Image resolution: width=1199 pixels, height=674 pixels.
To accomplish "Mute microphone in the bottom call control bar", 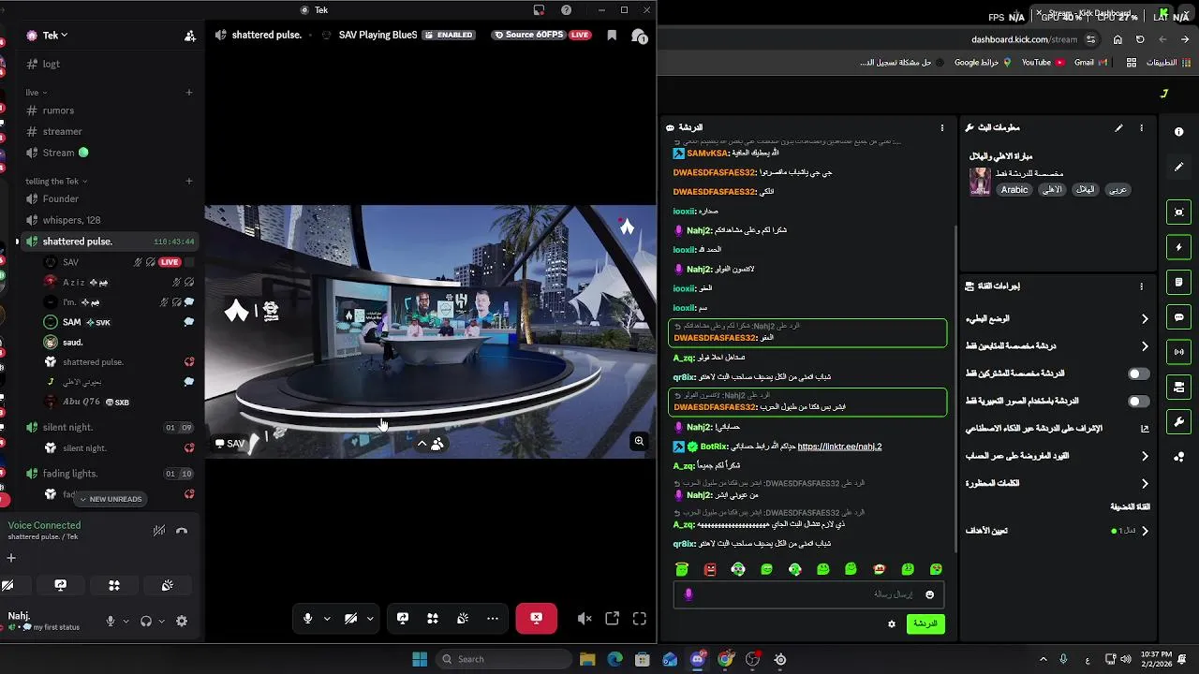I will pos(307,619).
